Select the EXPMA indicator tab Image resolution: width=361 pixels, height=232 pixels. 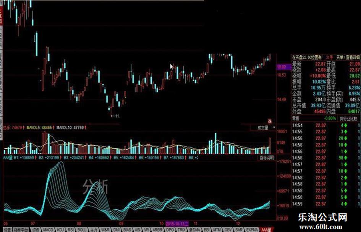tap(252, 230)
